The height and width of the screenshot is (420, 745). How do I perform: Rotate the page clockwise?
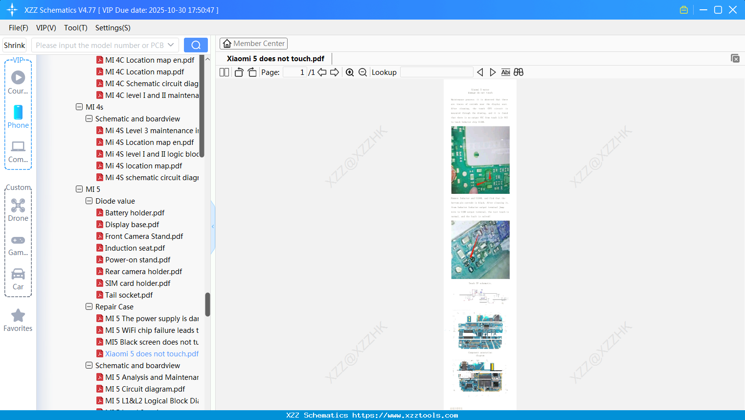click(252, 72)
